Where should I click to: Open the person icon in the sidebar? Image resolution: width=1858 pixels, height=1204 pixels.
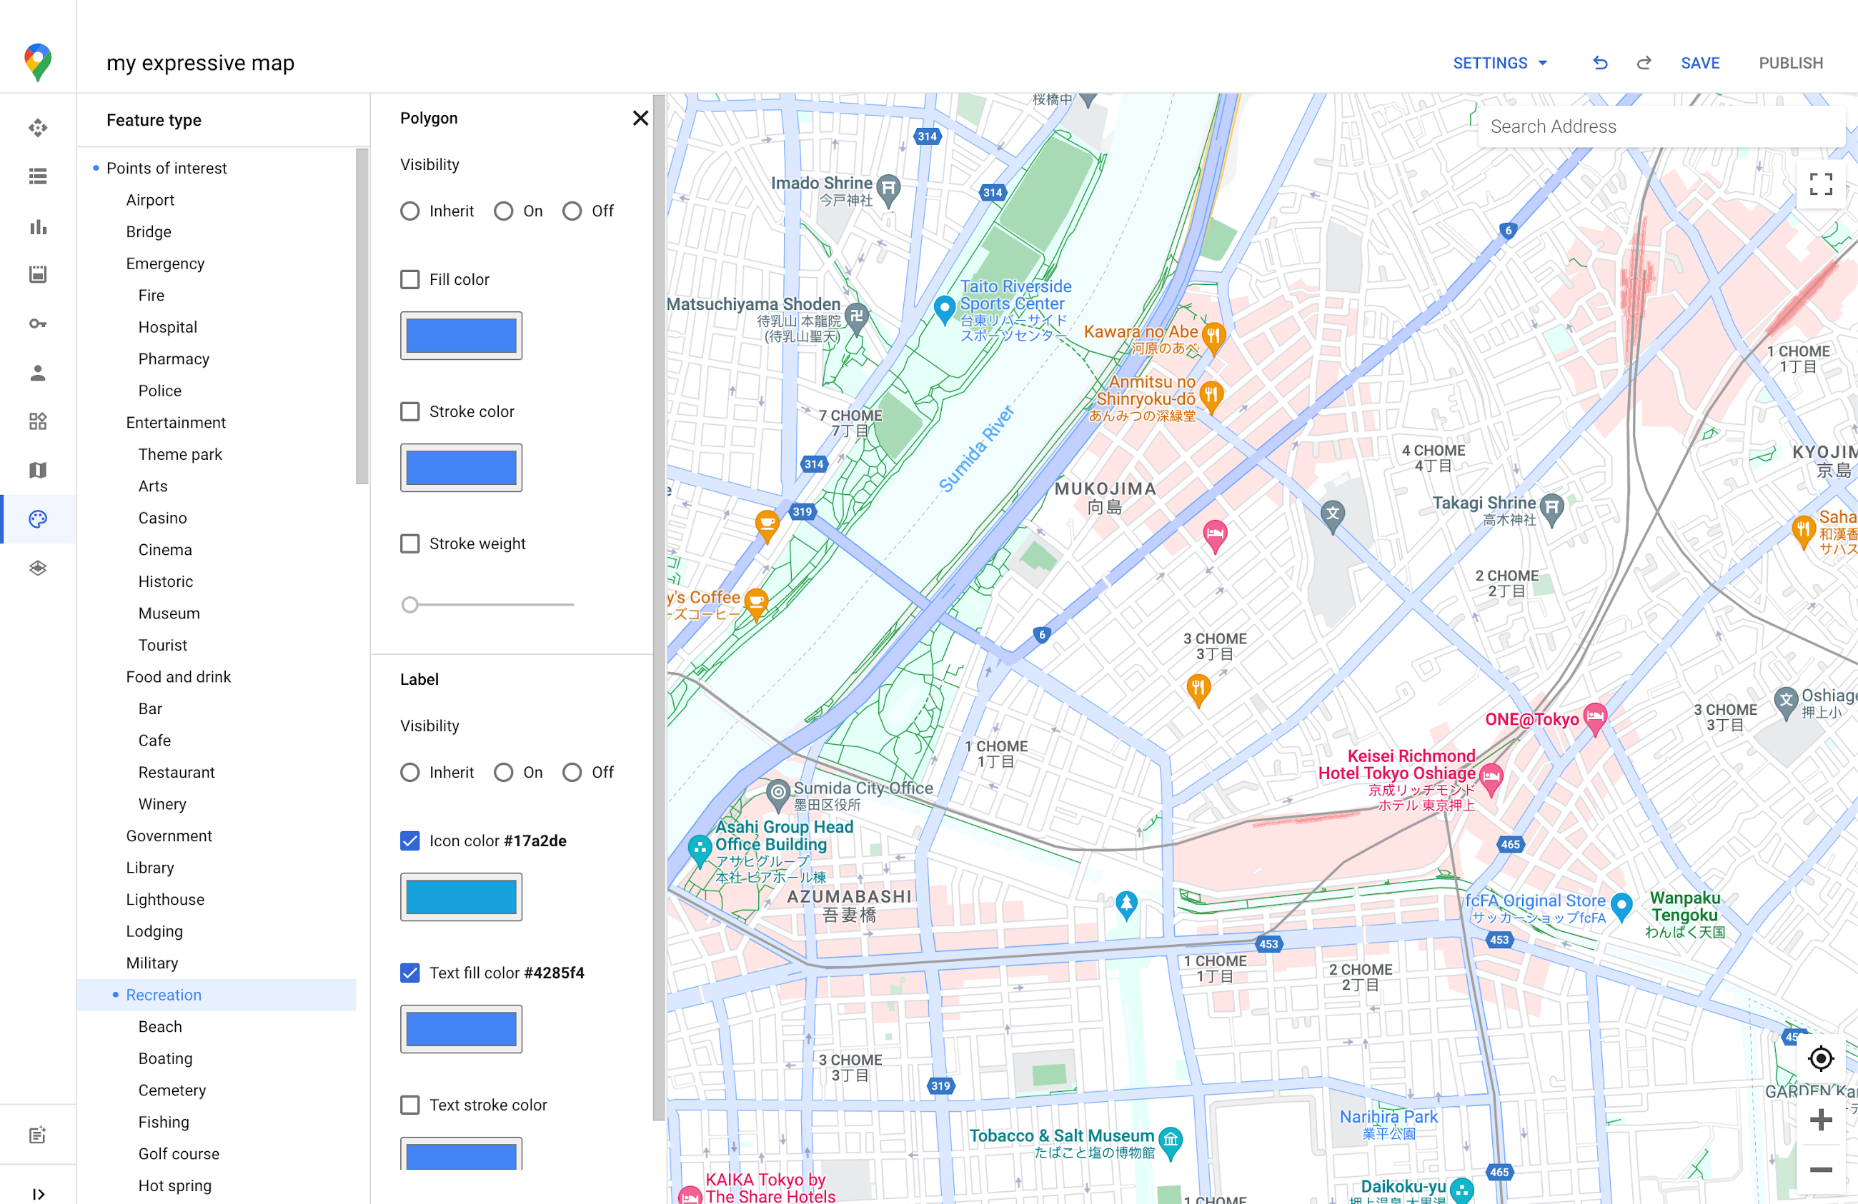pyautogui.click(x=37, y=372)
